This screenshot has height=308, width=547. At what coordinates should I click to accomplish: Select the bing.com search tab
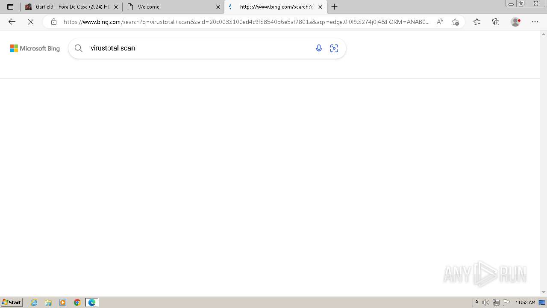pos(275,7)
